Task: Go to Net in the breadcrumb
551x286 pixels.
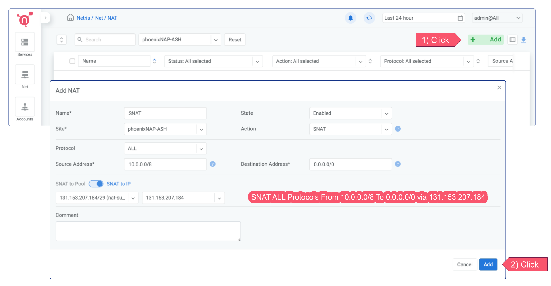Action: coord(99,18)
